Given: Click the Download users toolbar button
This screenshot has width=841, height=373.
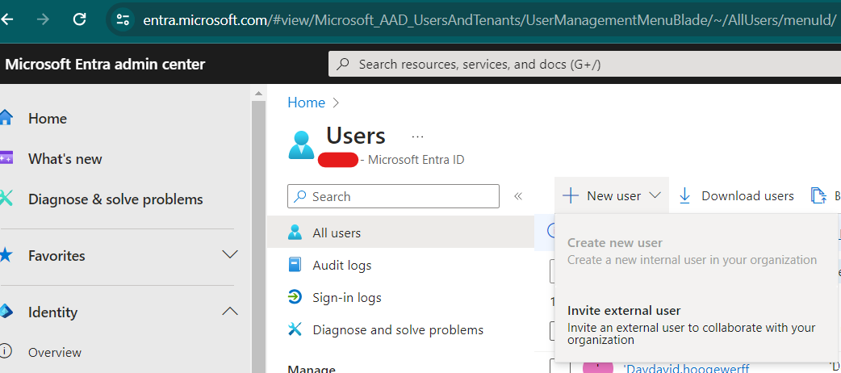Looking at the screenshot, I should coord(736,196).
